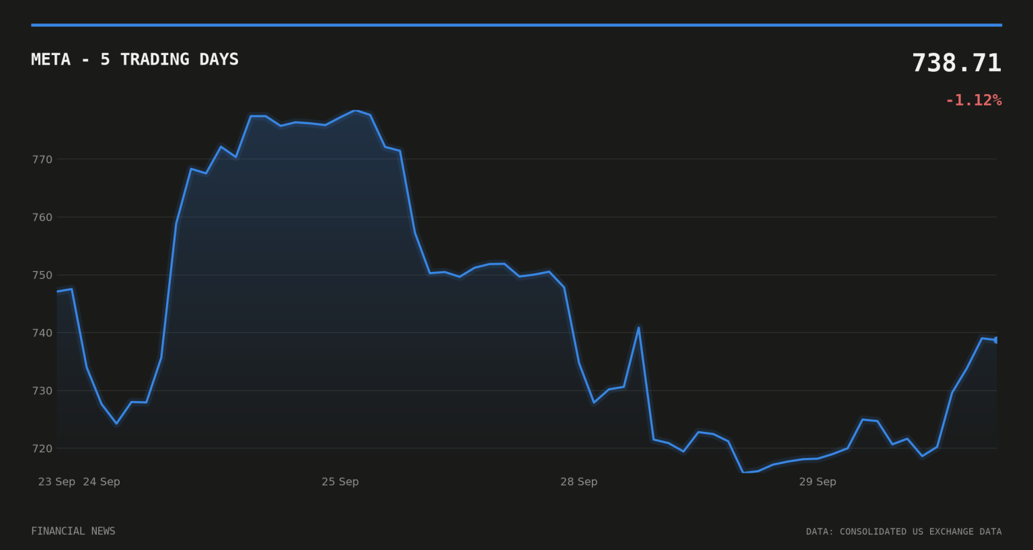
Task: Click the 770 y-axis label
Action: pyautogui.click(x=42, y=160)
